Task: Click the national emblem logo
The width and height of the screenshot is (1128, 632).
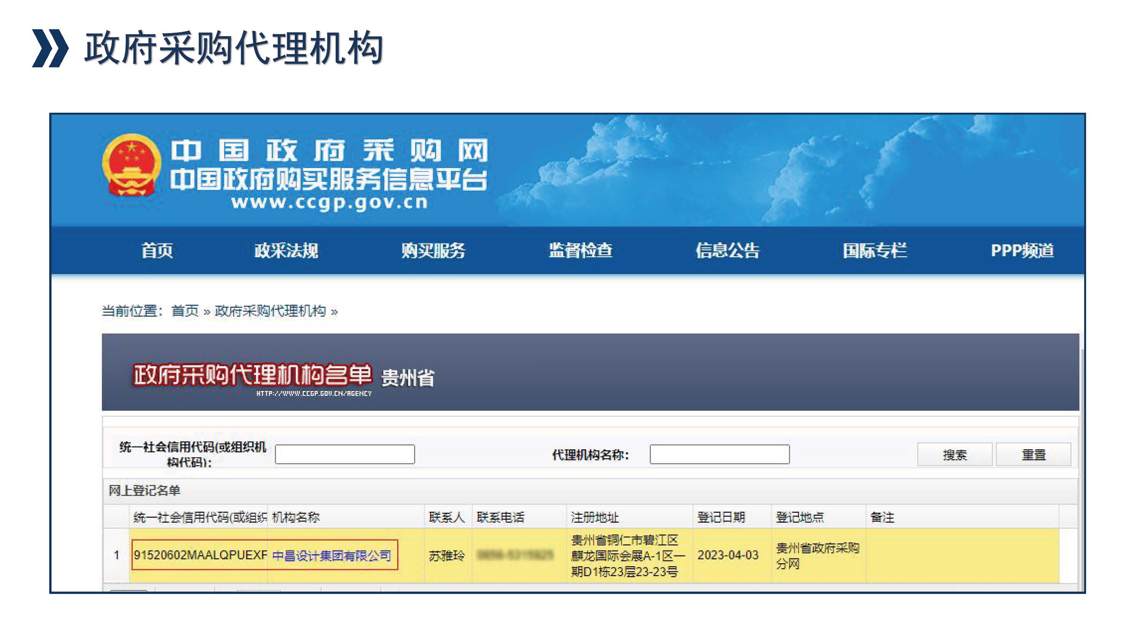Action: [x=131, y=165]
